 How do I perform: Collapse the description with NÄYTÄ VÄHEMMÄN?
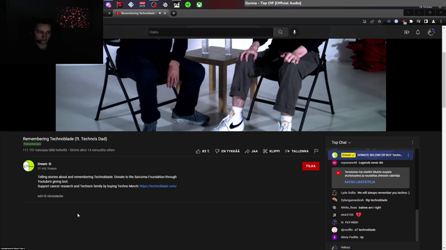[x=50, y=196]
